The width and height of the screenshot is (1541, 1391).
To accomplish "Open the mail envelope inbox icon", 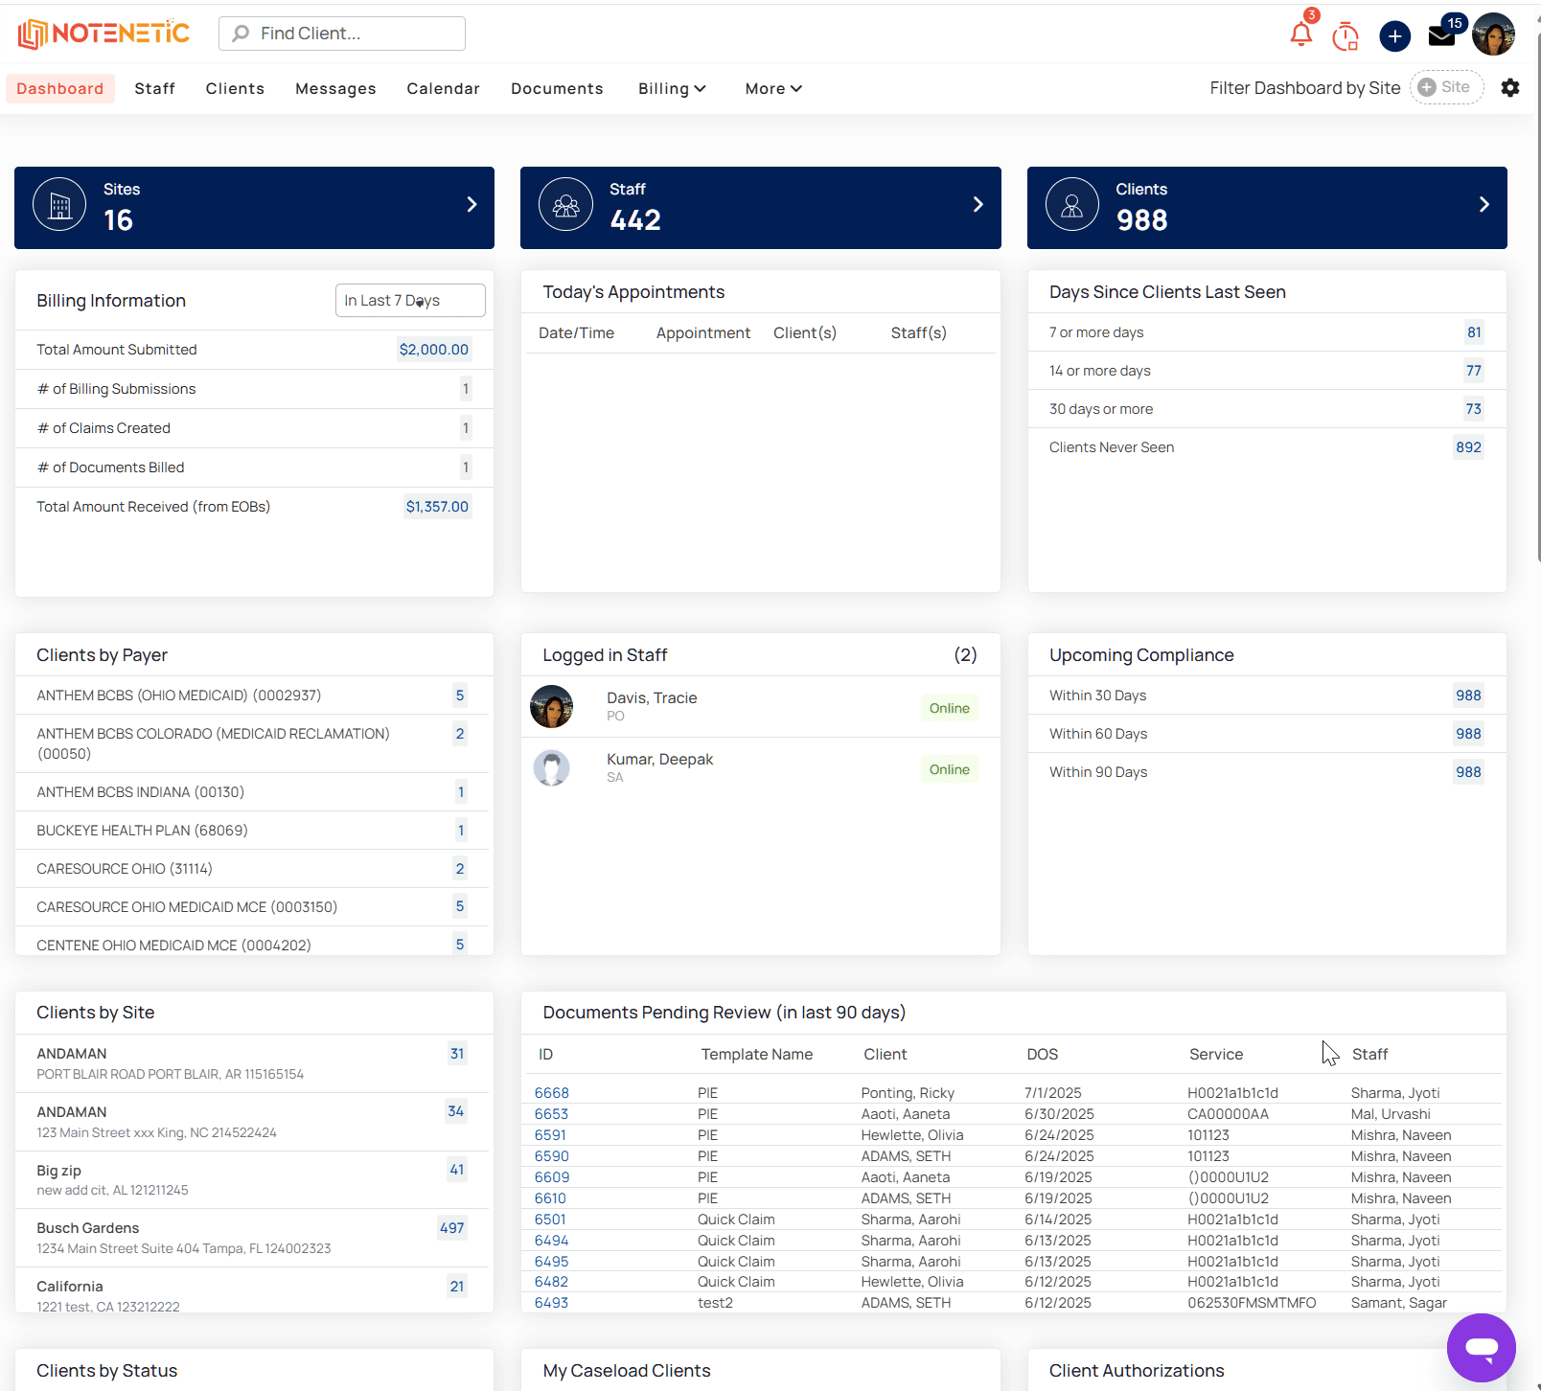I will point(1441,35).
